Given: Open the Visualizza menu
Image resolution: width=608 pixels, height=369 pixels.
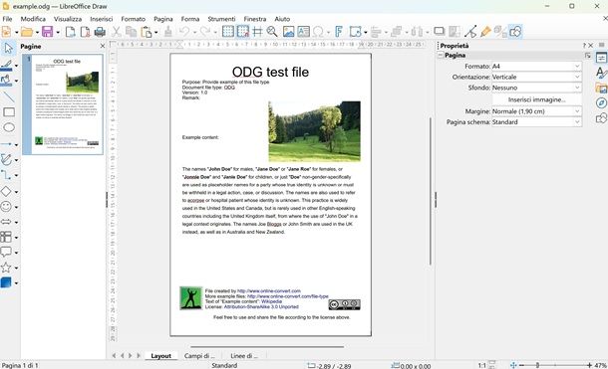Looking at the screenshot, I should coord(68,19).
